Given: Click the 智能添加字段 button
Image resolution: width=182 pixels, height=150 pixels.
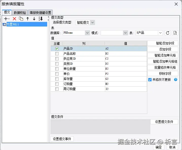Looking at the screenshot, I should click(163, 43).
